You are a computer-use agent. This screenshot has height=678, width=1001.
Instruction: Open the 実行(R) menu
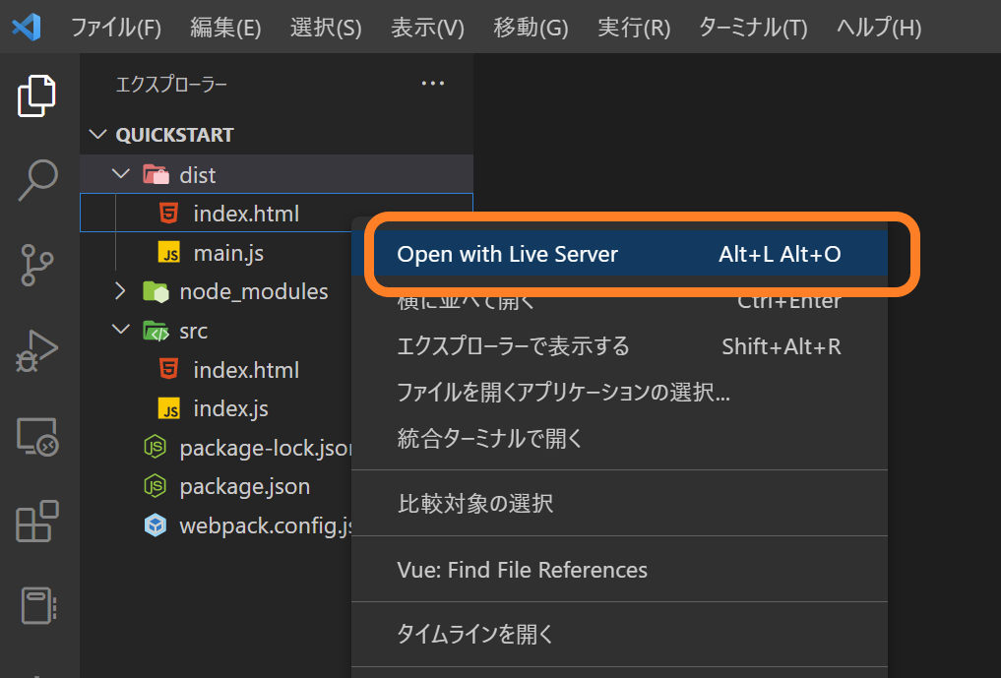(634, 28)
